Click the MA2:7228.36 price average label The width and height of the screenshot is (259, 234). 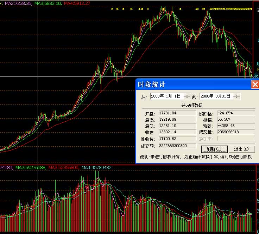click(x=18, y=3)
